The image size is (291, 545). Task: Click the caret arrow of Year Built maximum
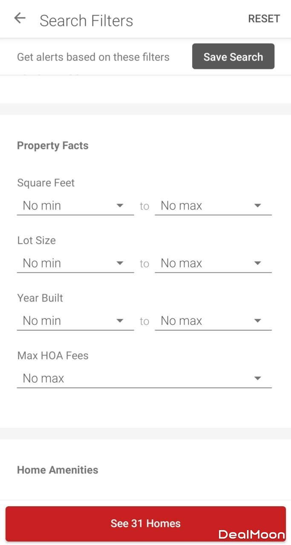click(x=257, y=321)
